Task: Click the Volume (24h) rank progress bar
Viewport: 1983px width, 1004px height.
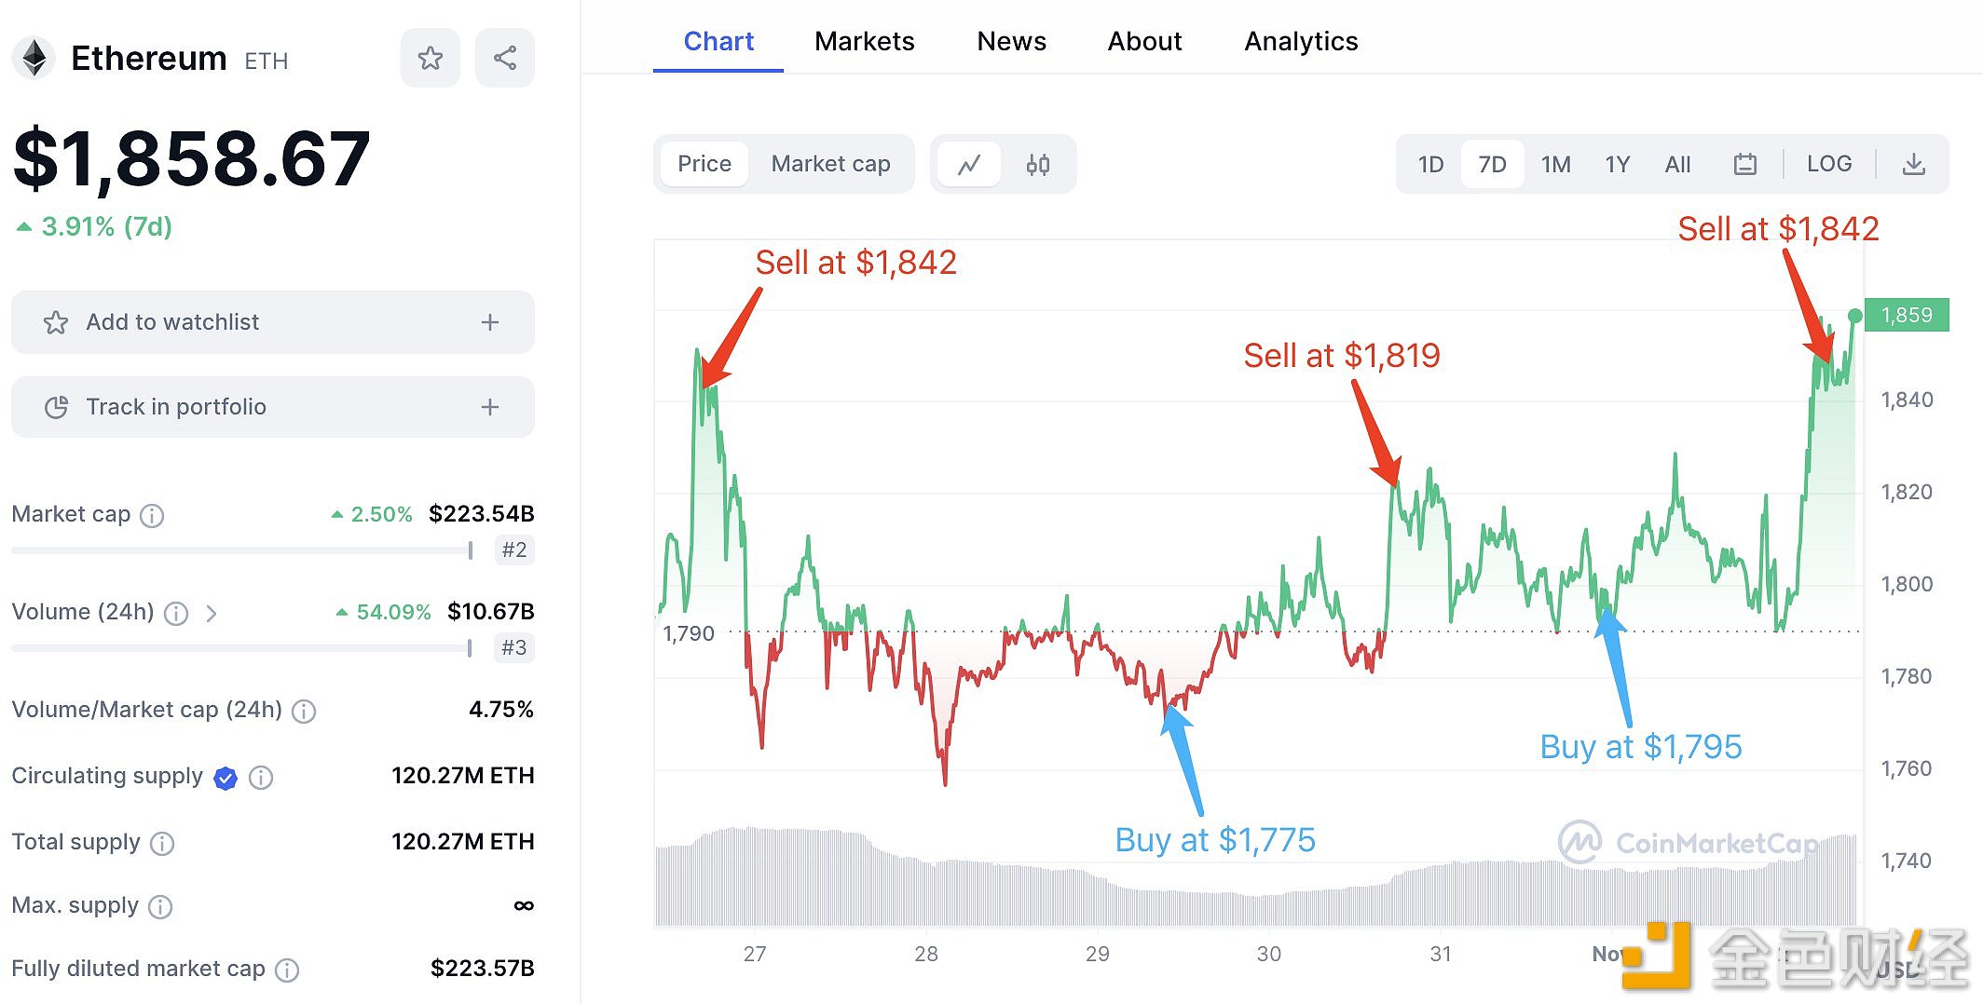Action: [242, 648]
